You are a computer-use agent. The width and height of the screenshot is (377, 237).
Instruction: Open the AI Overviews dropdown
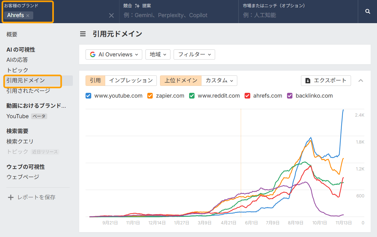pos(114,54)
